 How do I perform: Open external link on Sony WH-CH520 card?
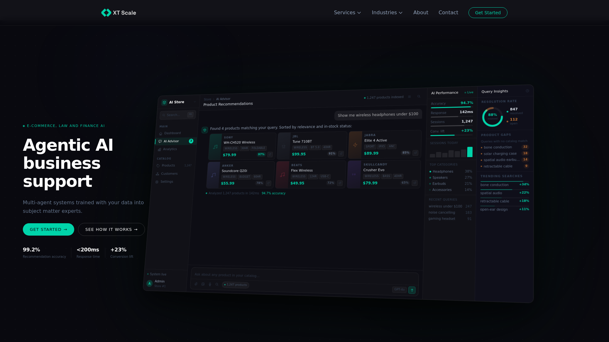270,155
